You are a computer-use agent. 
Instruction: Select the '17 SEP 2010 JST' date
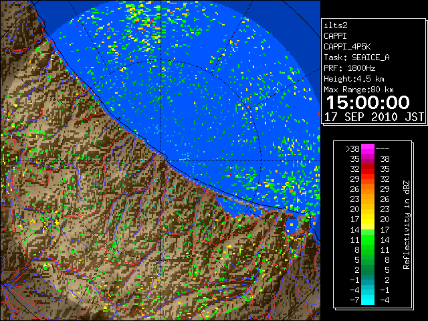[374, 117]
